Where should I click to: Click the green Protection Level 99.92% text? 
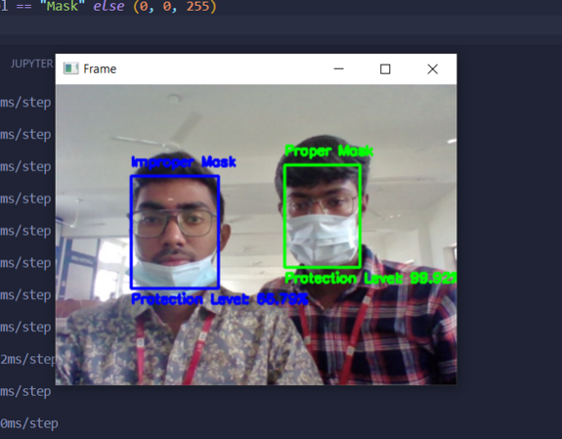coord(370,278)
